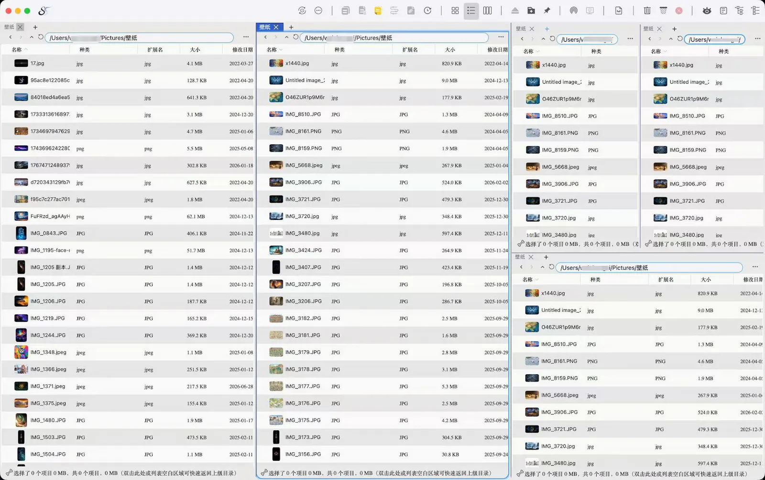The image size is (765, 480).
Task: Click the copy documents toolbar icon
Action: (x=345, y=11)
